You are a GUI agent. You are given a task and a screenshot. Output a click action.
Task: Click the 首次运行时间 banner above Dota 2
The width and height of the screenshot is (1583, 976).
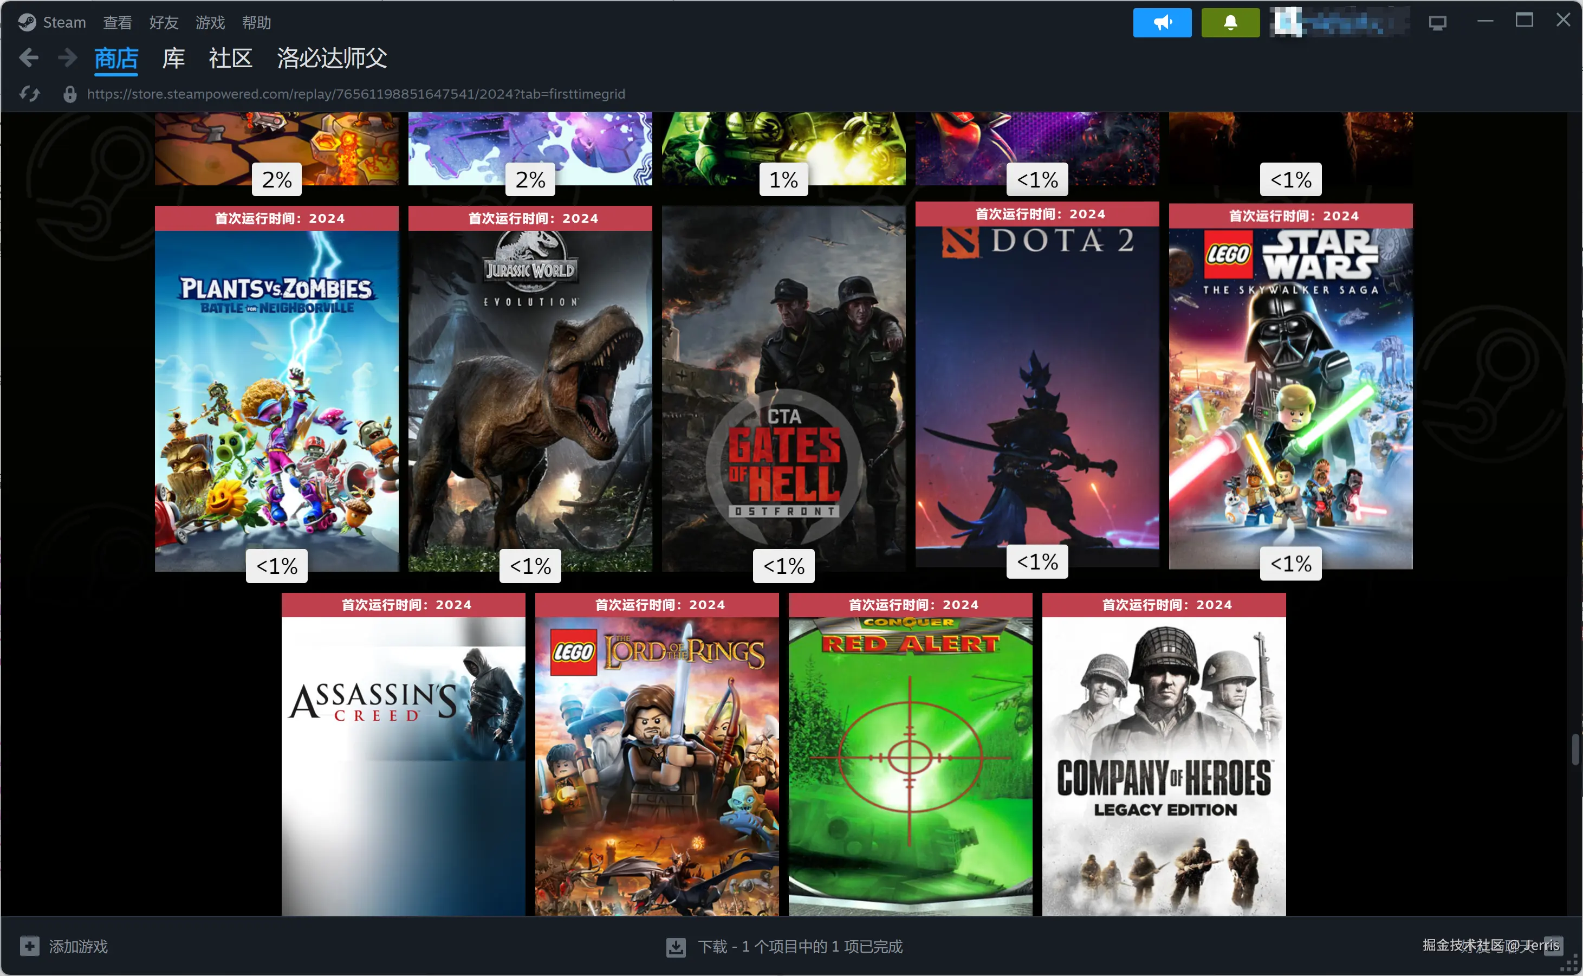[x=1037, y=214]
